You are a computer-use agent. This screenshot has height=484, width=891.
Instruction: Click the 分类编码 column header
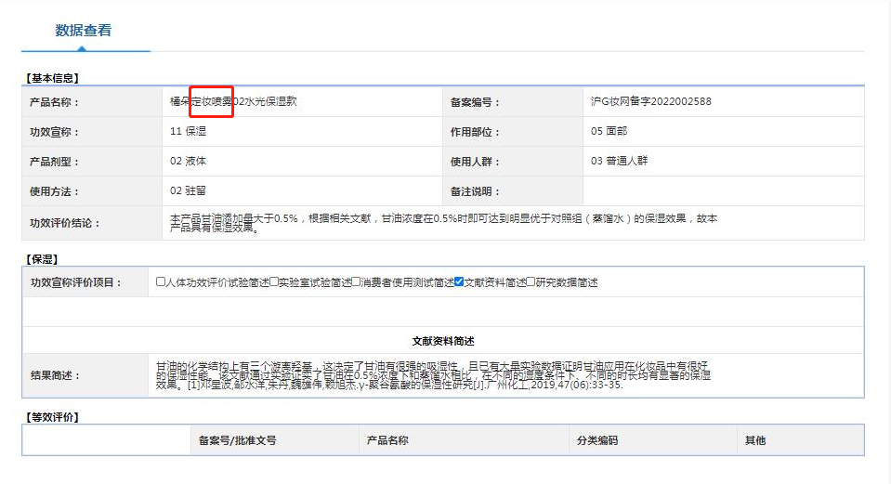coord(597,440)
